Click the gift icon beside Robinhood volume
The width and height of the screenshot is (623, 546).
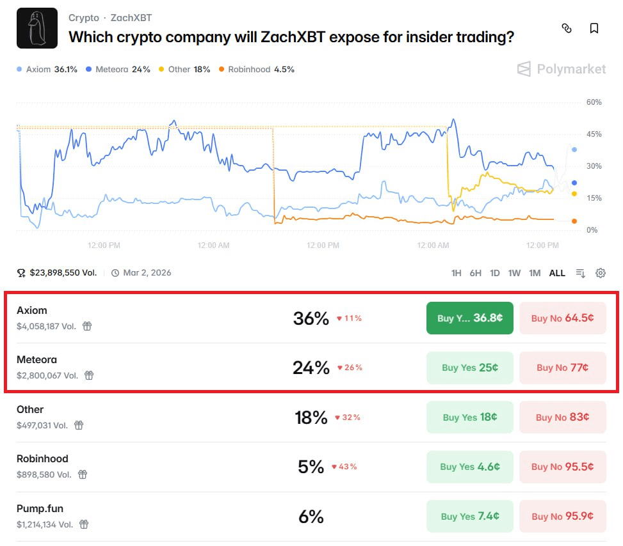pos(83,474)
